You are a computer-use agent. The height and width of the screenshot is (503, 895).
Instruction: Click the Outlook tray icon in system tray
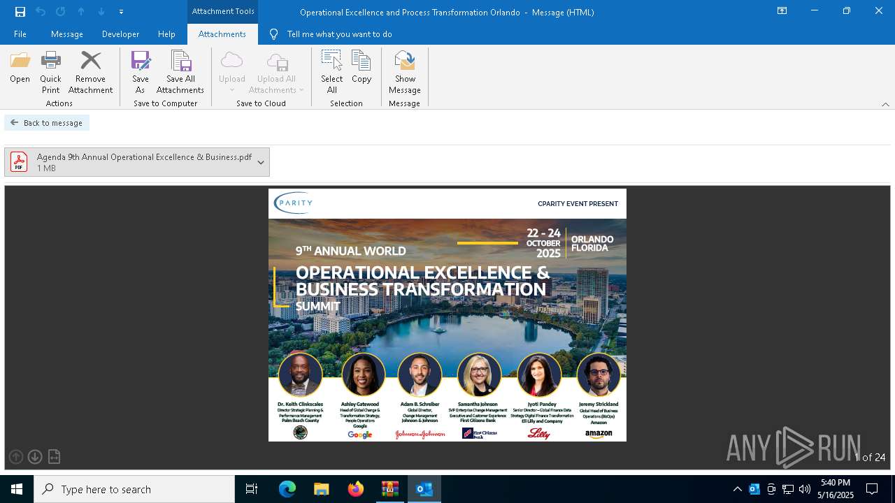(x=754, y=489)
